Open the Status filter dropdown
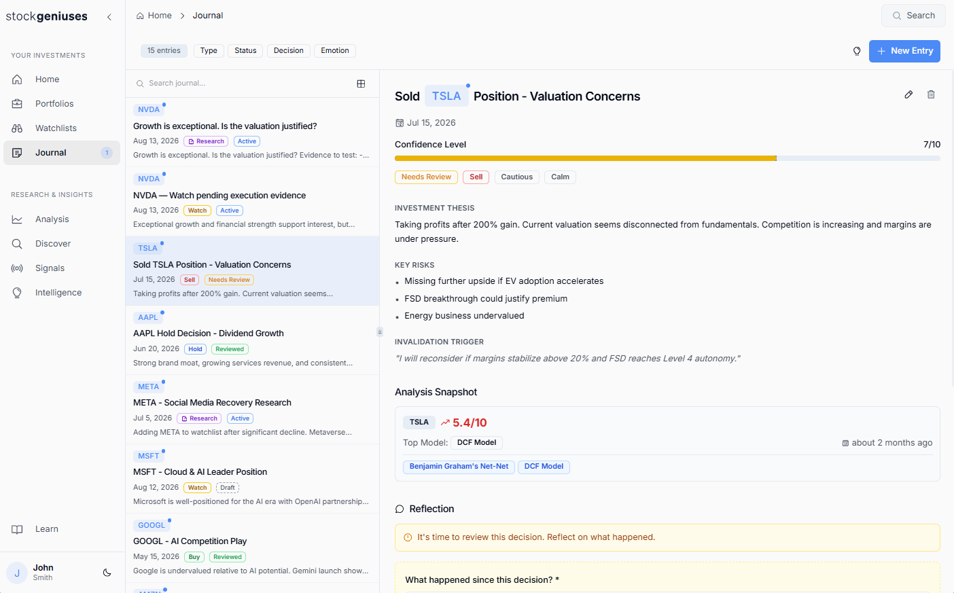954x593 pixels. [x=245, y=51]
